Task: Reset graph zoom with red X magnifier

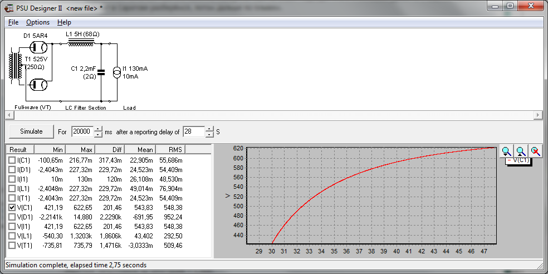Action: click(x=535, y=151)
